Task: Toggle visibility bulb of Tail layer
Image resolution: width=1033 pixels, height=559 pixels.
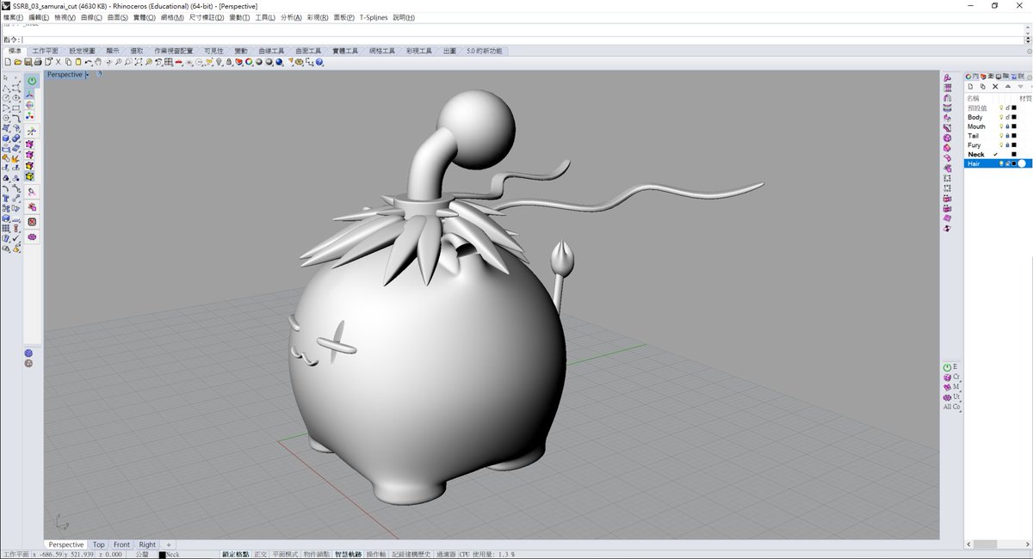Action: (x=1001, y=136)
